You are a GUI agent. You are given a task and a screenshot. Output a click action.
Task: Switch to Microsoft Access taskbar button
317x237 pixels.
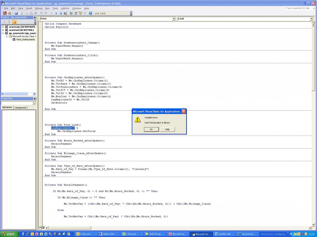click(178, 234)
